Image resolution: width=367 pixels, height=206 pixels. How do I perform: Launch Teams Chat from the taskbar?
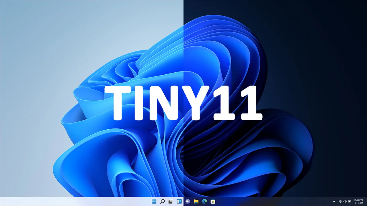tap(188, 201)
